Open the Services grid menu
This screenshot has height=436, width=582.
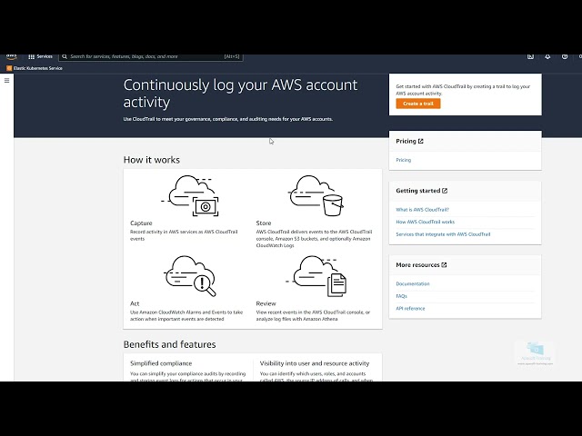click(x=40, y=56)
